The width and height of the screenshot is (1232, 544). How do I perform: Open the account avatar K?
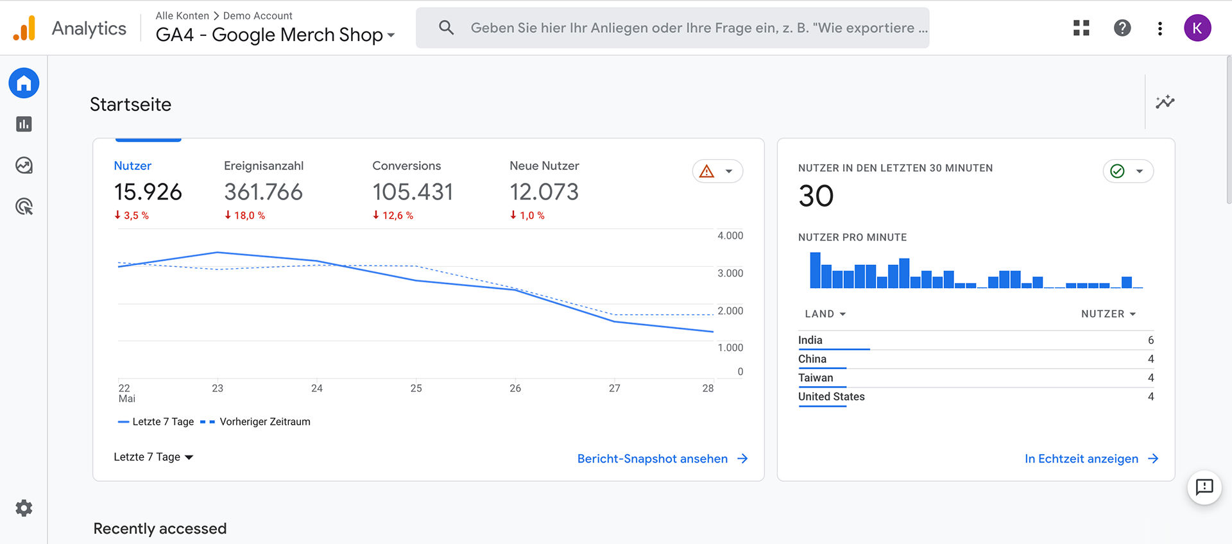tap(1197, 28)
